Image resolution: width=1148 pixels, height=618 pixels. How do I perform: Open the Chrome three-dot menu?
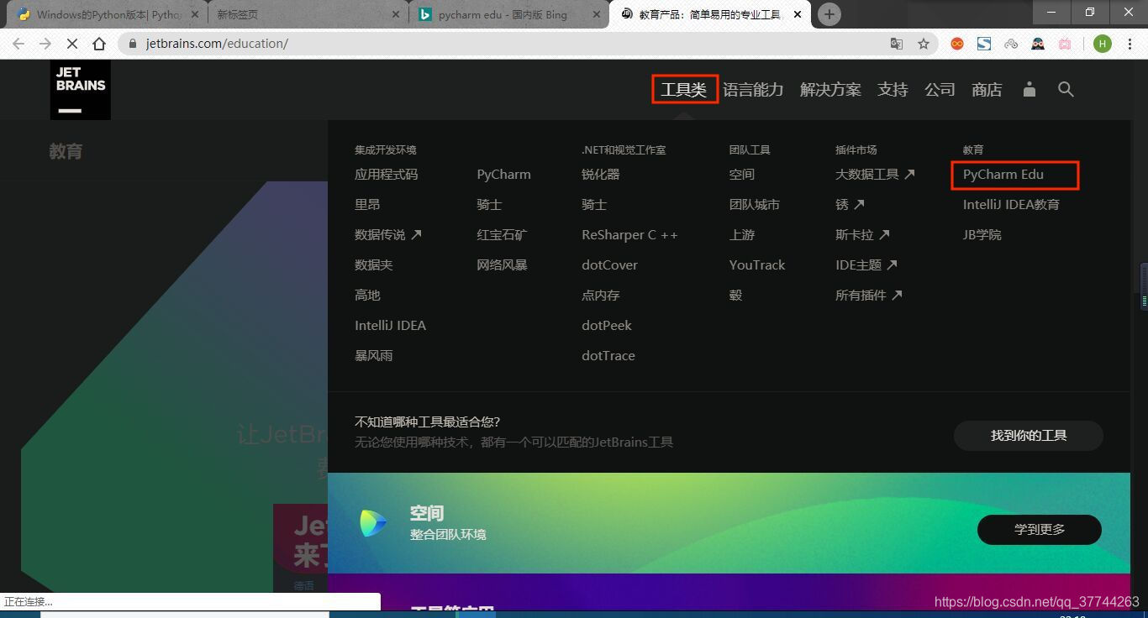(1129, 43)
